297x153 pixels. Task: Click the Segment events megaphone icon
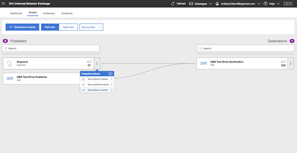tap(89, 62)
